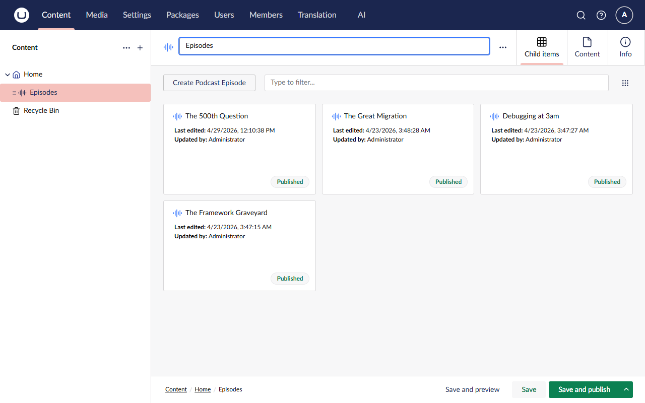This screenshot has height=403, width=645.
Task: Switch to the Content workspace tab
Action: [588, 48]
